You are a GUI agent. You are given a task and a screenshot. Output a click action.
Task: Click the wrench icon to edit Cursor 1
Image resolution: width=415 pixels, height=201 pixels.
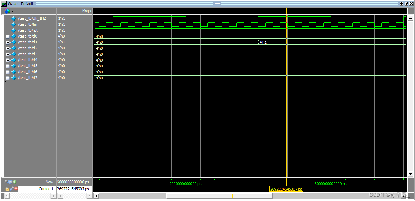(x=11, y=189)
